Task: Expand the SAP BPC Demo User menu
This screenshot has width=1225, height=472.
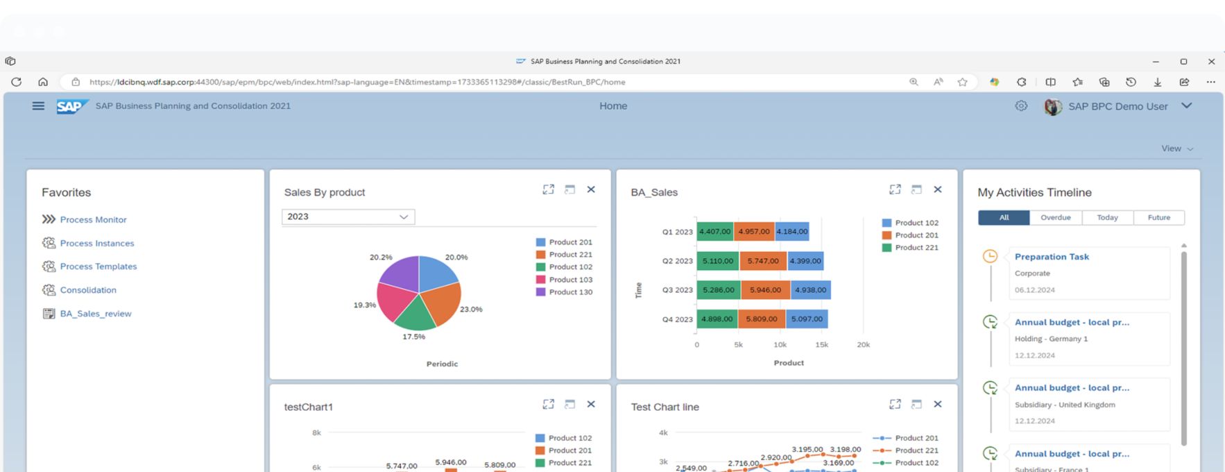Action: click(1186, 106)
